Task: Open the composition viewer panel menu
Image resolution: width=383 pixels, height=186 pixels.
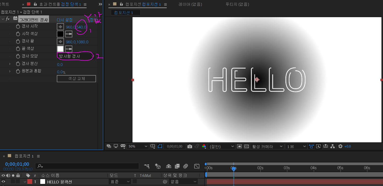Action: [x=165, y=4]
